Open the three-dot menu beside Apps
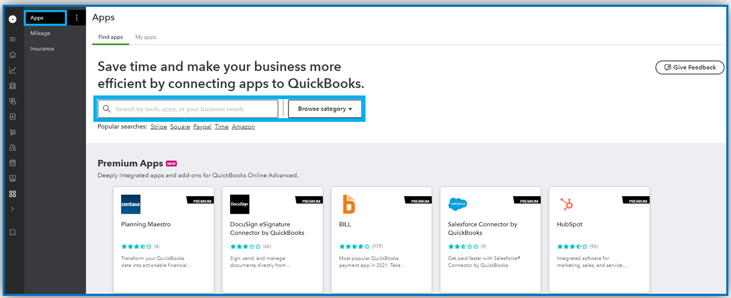This screenshot has height=298, width=731. click(x=76, y=18)
